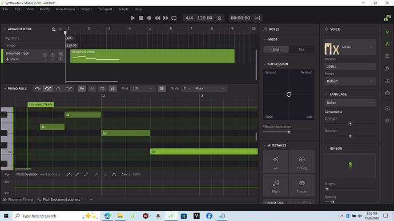This screenshot has width=394, height=221.
Task: Generate Timbre AI retakes
Action: click(x=302, y=186)
